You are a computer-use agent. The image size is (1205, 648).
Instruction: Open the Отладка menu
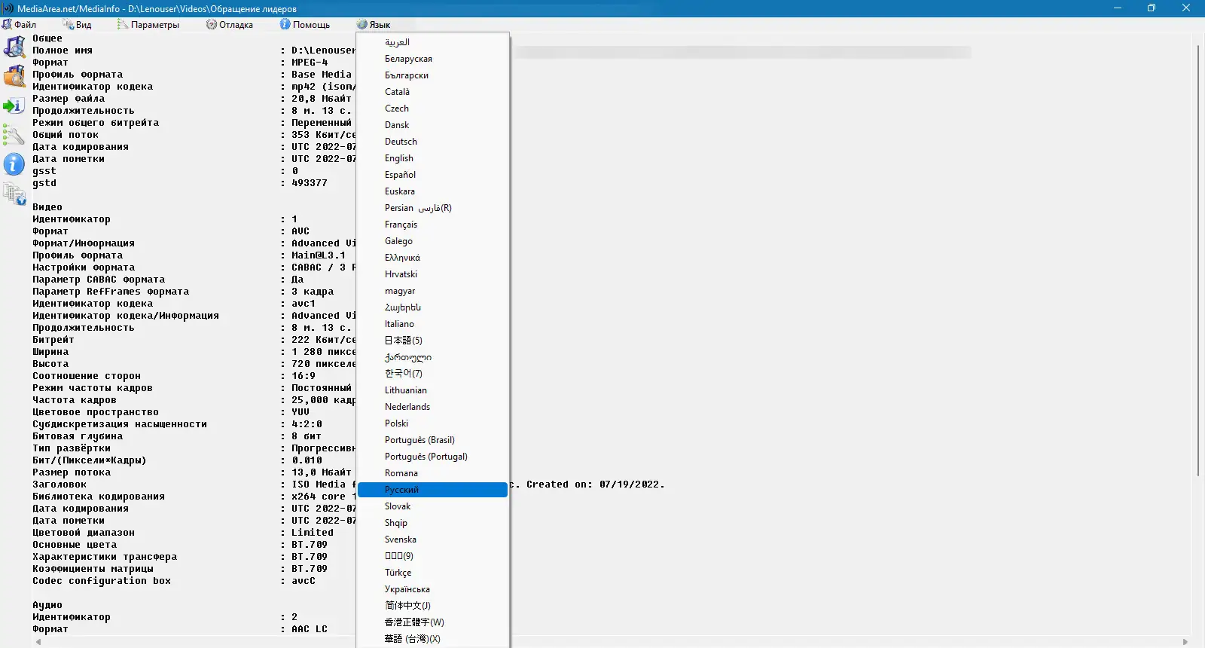tap(230, 25)
